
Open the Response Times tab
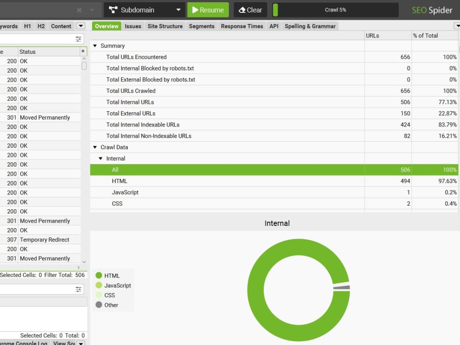(242, 26)
